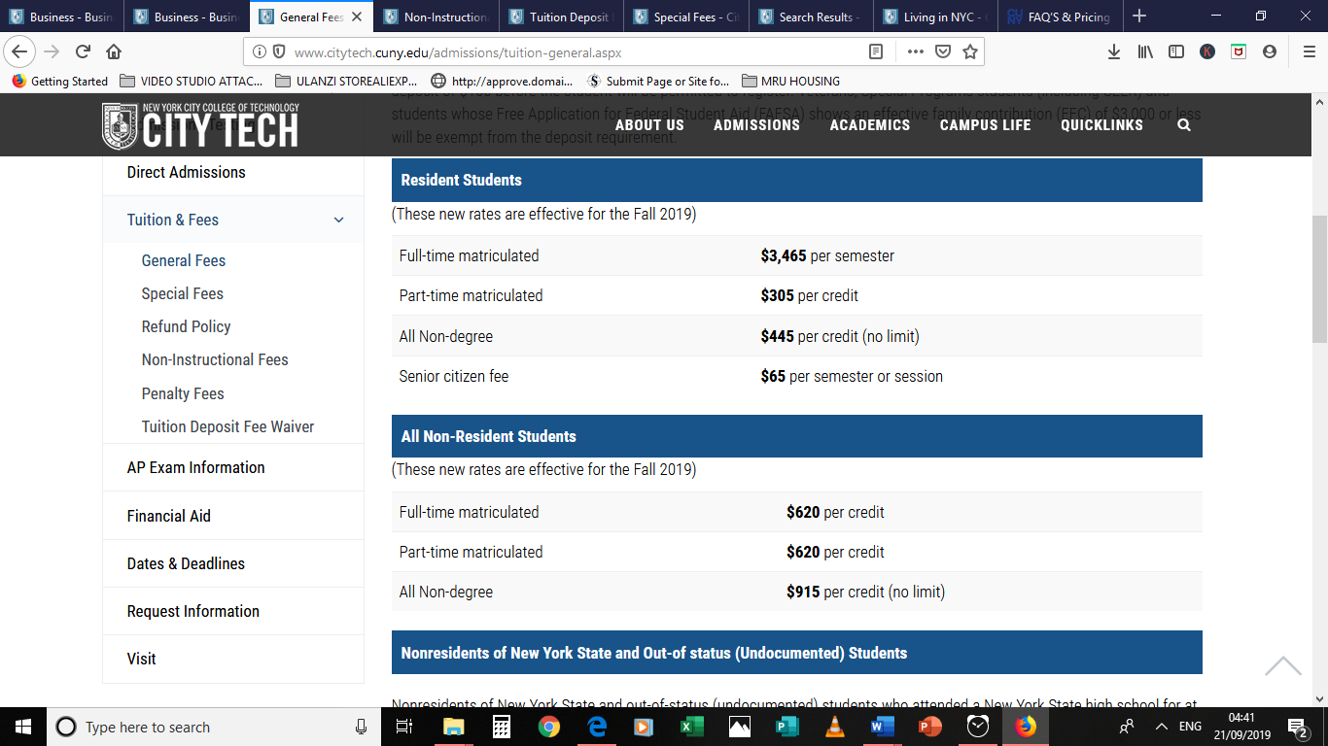Viewport: 1328px width, 746px height.
Task: Open Excel from the taskbar
Action: pos(691,727)
